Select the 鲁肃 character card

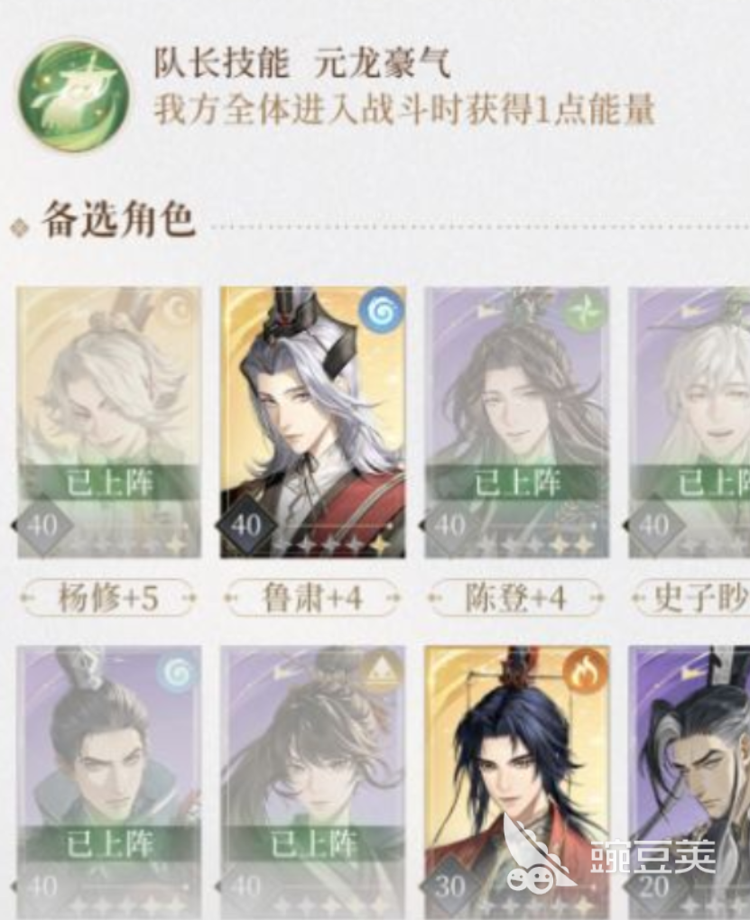(x=312, y=422)
